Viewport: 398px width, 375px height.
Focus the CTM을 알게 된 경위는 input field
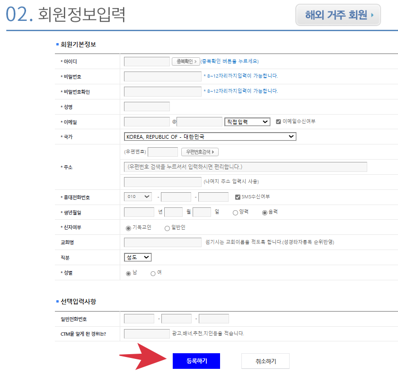(147, 334)
